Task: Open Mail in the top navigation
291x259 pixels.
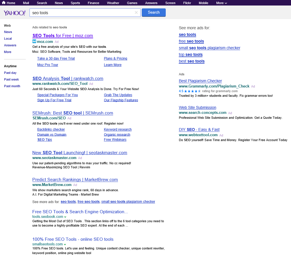Action: [x=26, y=3]
